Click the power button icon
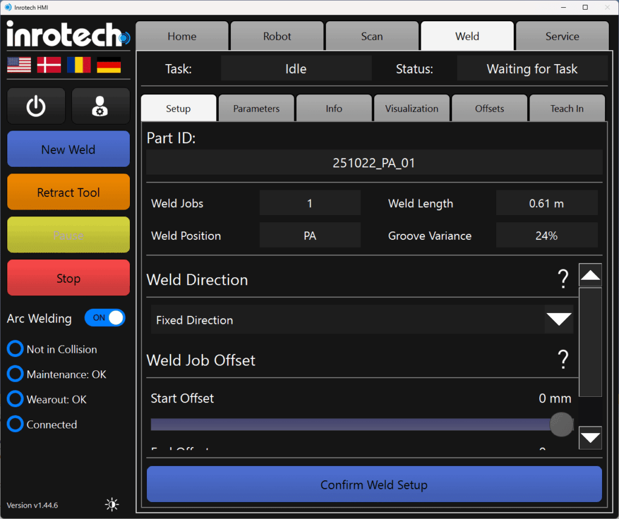The height and width of the screenshot is (519, 619). 36,106
